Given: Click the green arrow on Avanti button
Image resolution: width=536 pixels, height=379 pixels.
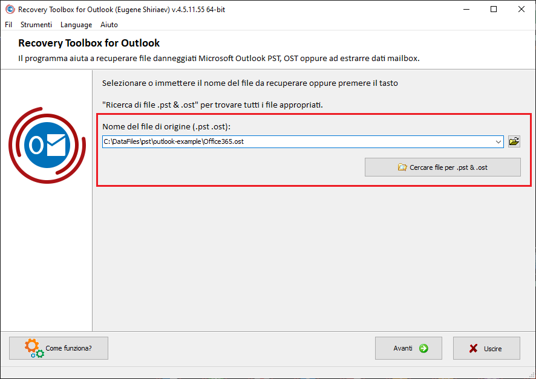Looking at the screenshot, I should [423, 348].
